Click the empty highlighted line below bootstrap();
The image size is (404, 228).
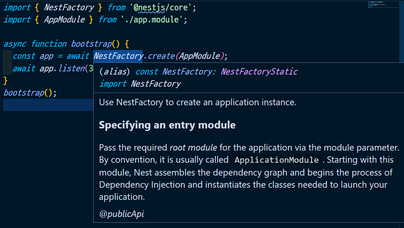point(48,105)
